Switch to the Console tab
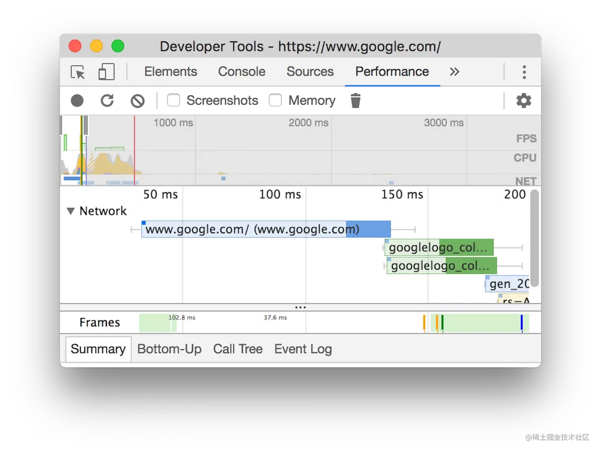The height and width of the screenshot is (453, 601). point(242,72)
